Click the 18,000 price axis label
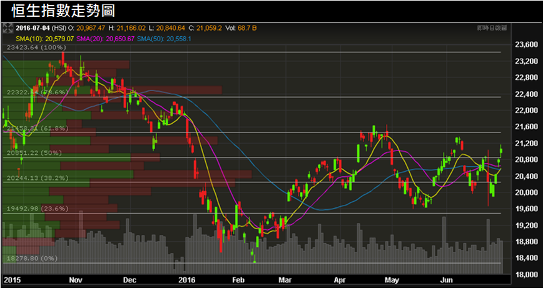 pyautogui.click(x=526, y=275)
